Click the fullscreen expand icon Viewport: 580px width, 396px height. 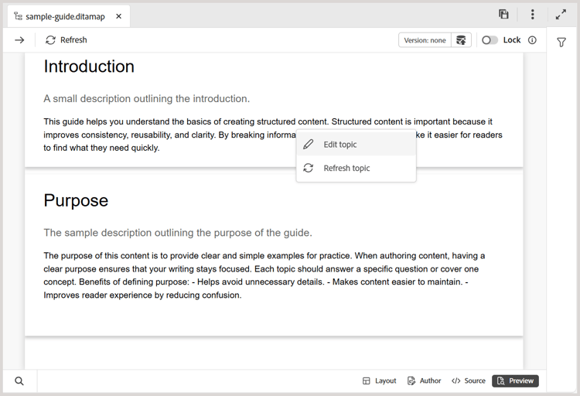coord(561,15)
